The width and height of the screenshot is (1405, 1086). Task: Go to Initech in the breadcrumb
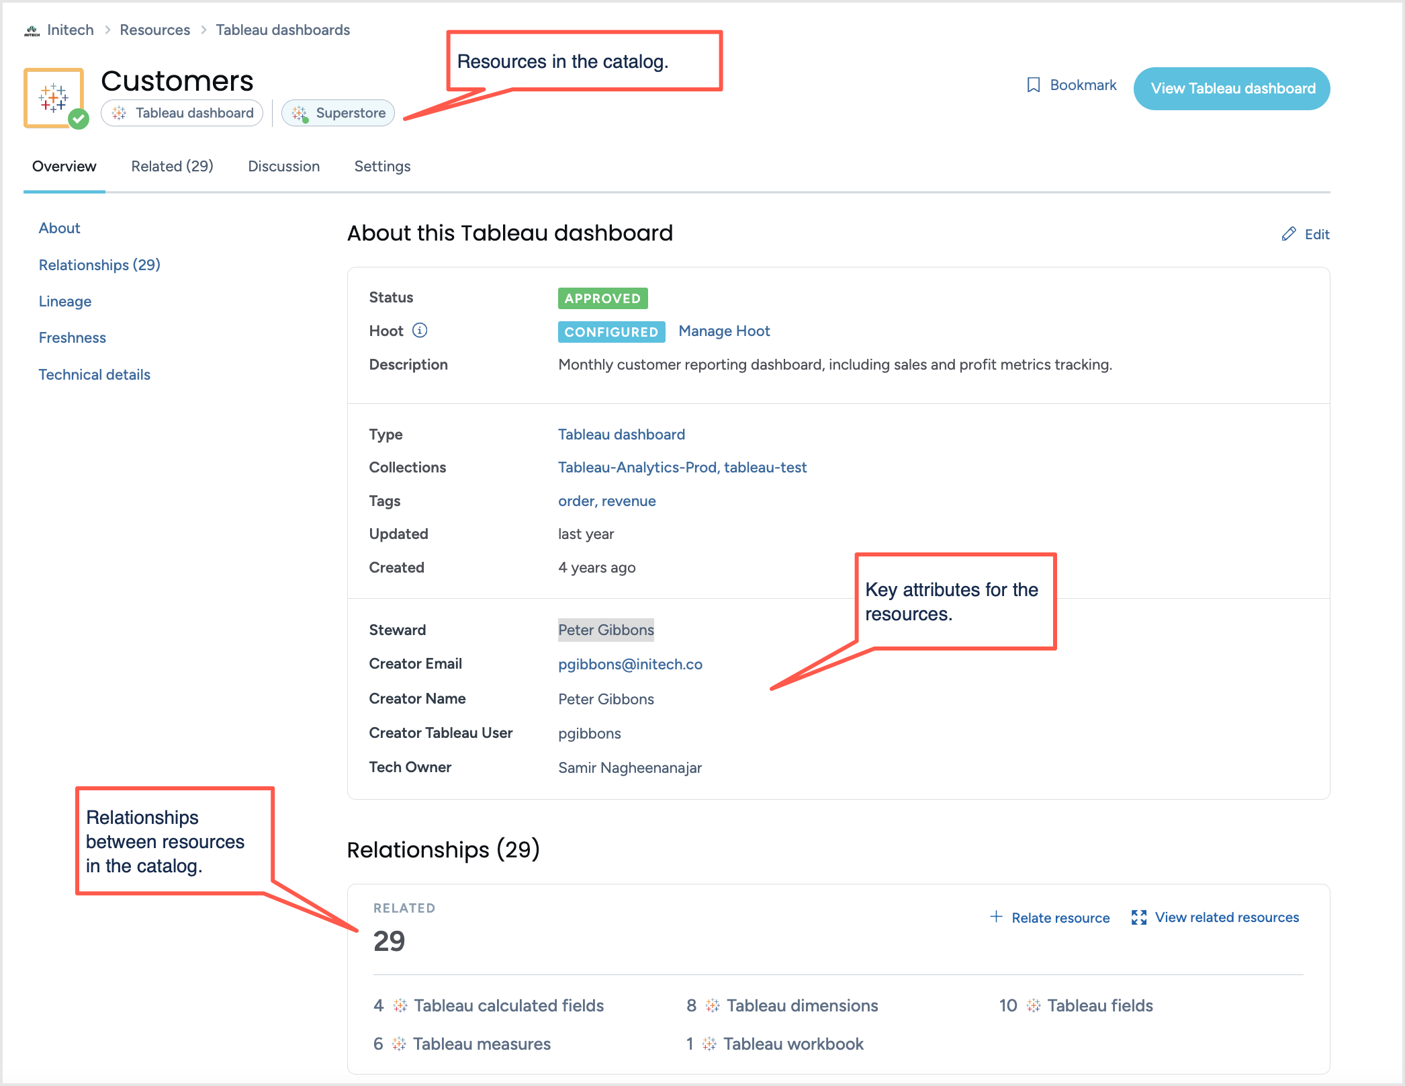(71, 30)
